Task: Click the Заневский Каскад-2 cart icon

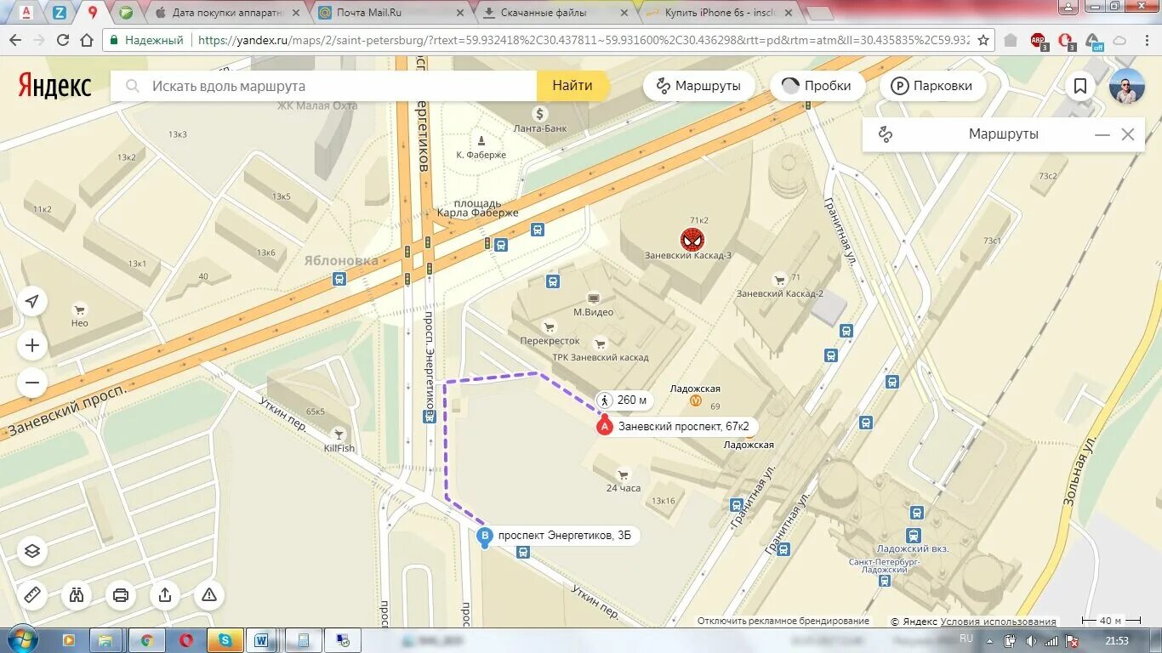Action: [779, 279]
